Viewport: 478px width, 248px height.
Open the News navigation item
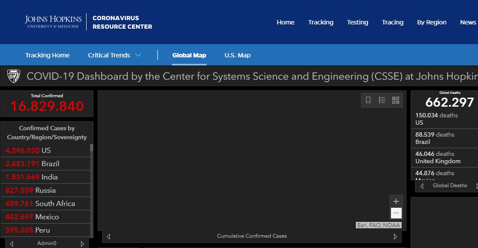coord(468,22)
